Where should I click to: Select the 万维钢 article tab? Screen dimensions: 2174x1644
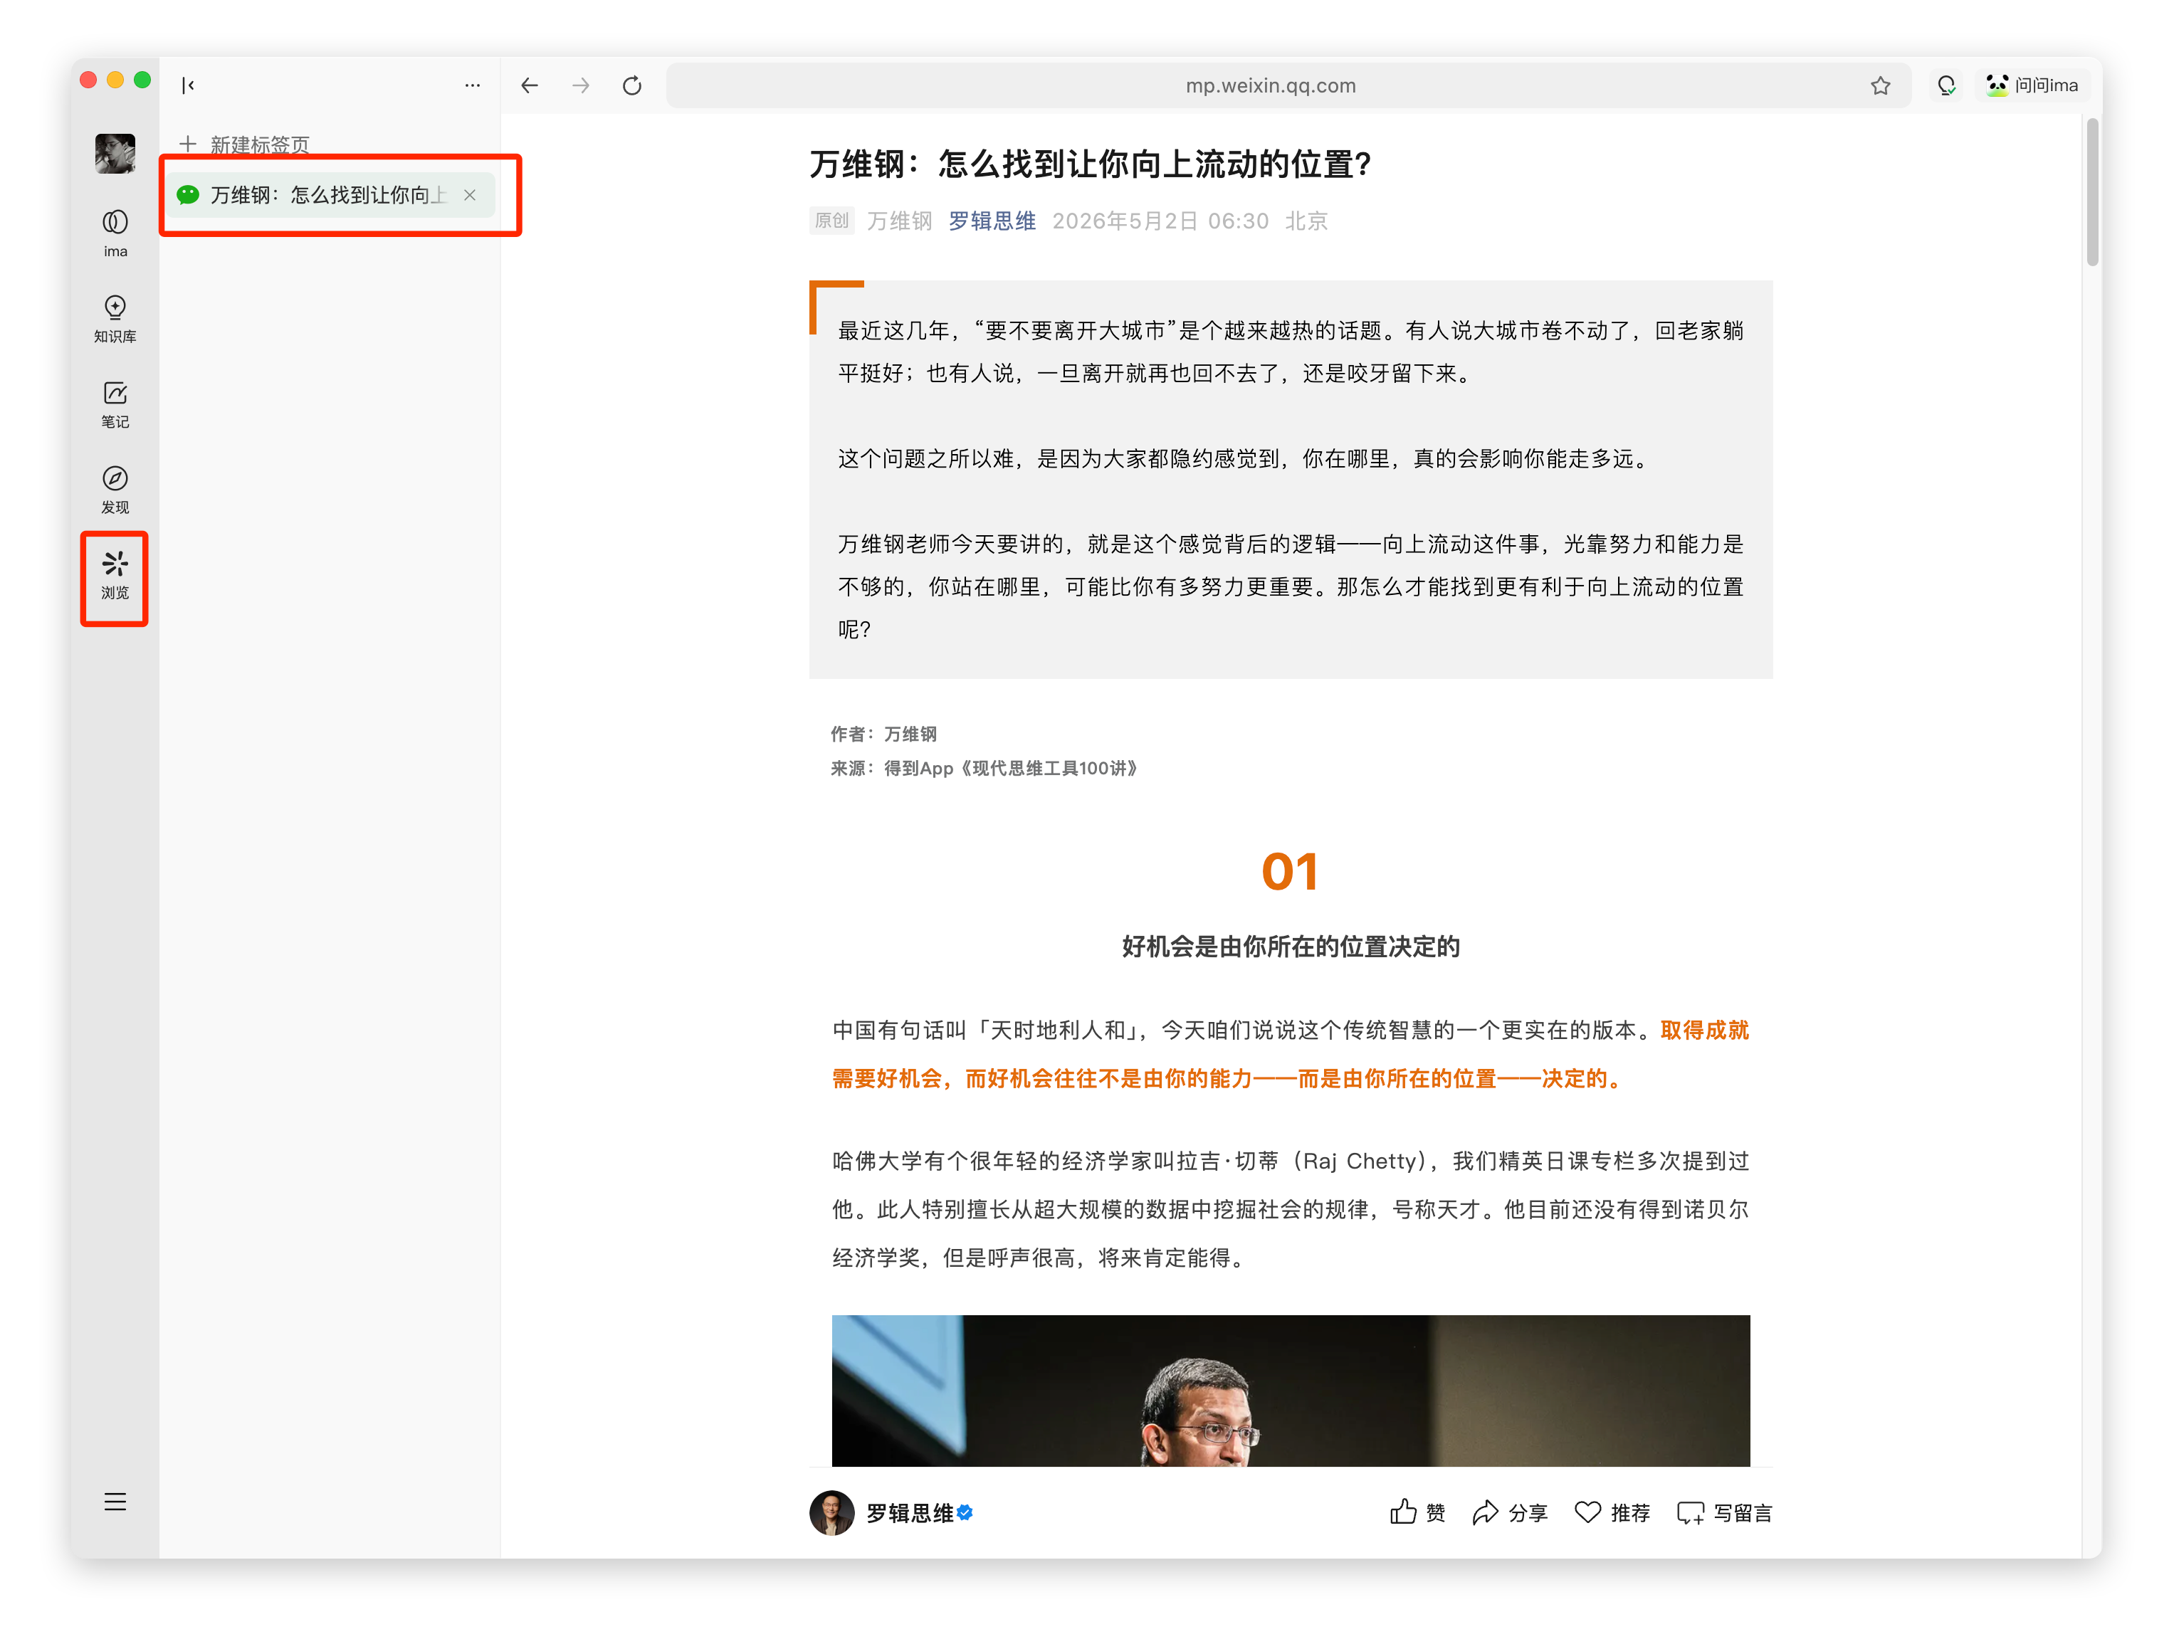(330, 194)
